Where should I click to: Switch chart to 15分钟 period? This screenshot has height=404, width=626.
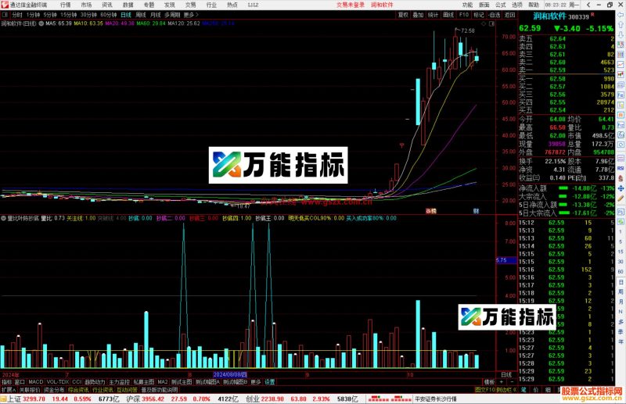69,15
